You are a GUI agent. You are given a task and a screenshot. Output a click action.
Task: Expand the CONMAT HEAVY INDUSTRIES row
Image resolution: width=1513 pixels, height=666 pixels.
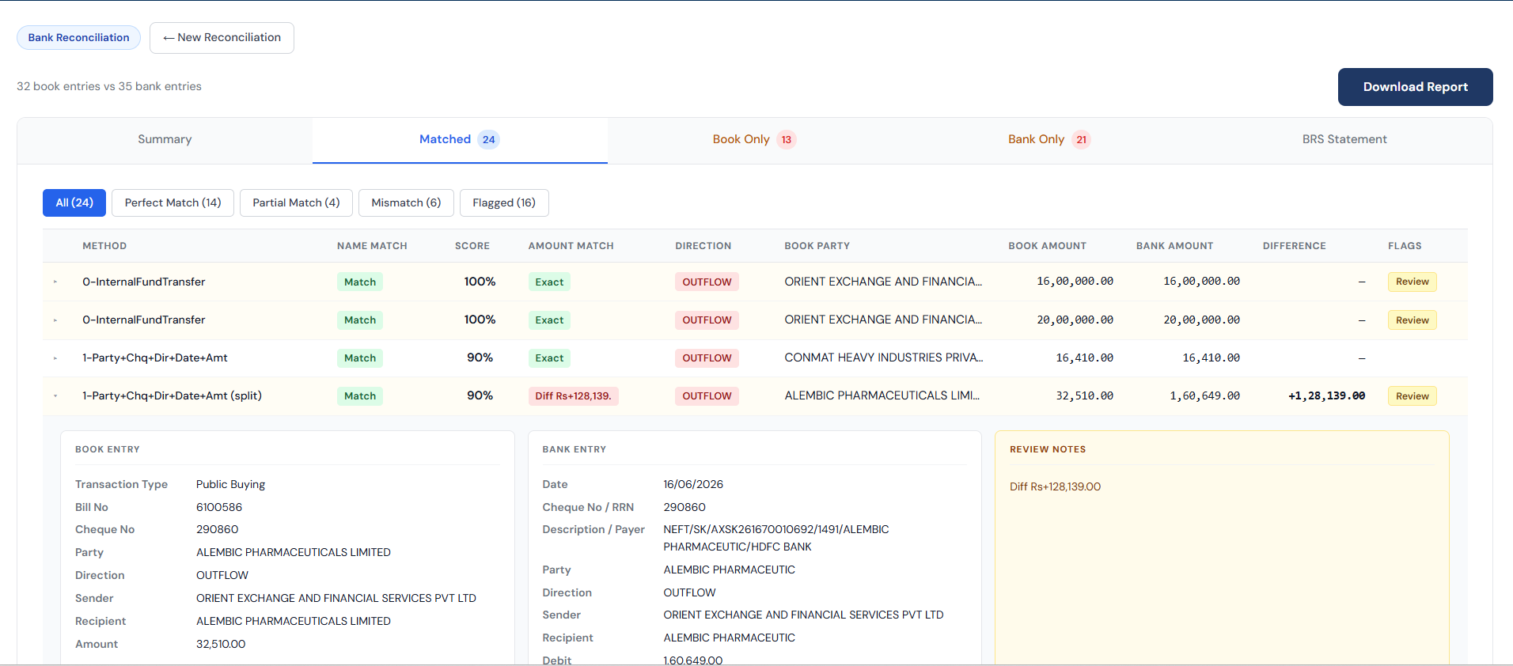(55, 358)
